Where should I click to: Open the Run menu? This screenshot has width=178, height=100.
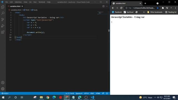click(x=35, y=2)
